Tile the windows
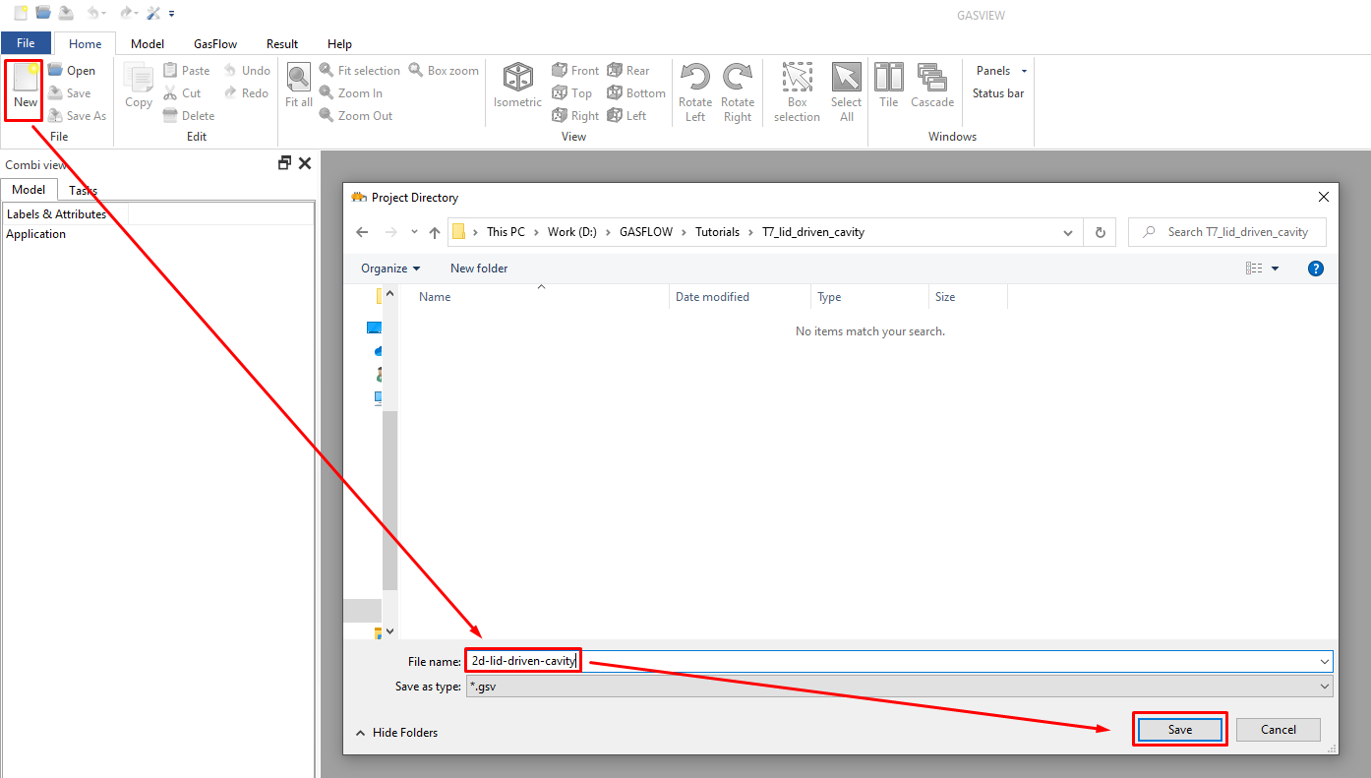Image resolution: width=1371 pixels, height=778 pixels. (x=889, y=86)
